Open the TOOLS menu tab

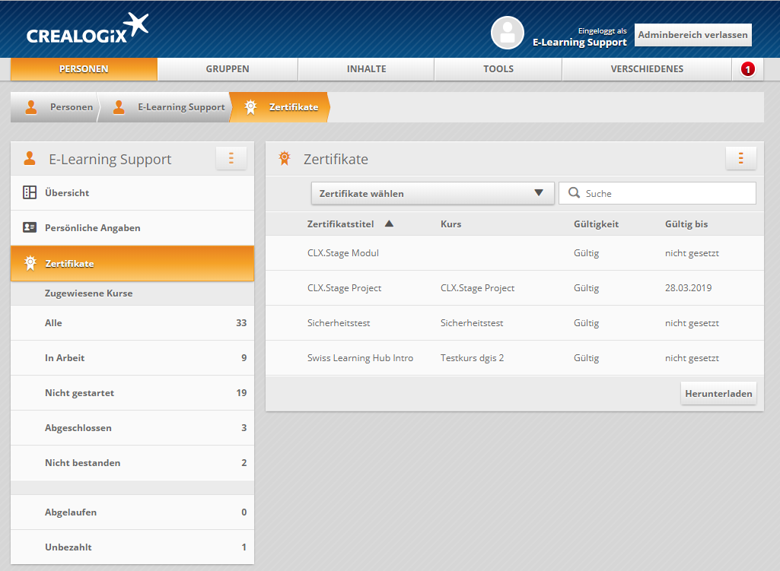(498, 69)
